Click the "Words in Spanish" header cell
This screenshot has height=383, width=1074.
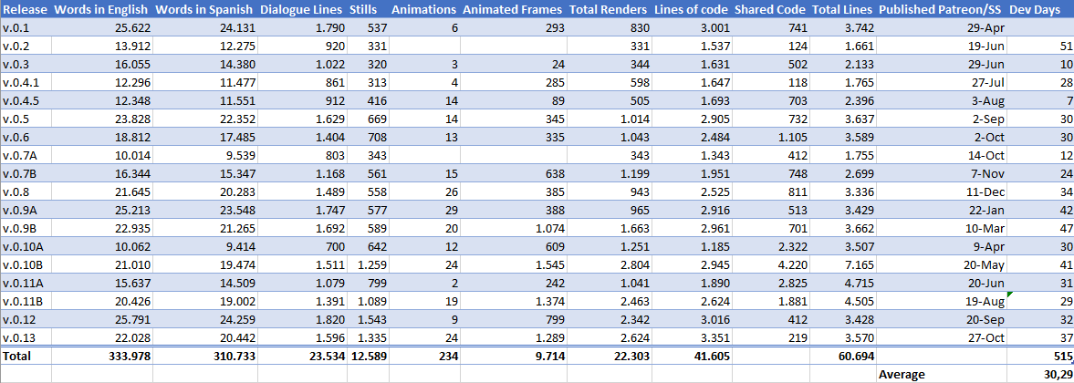coord(203,10)
